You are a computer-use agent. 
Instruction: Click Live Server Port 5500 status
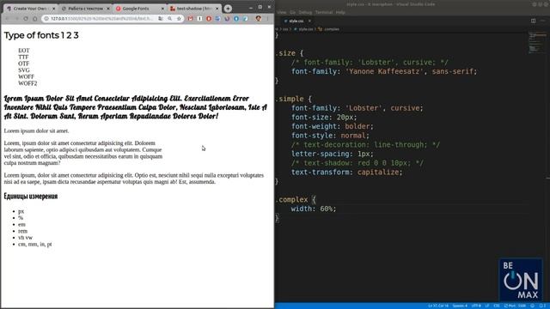[x=516, y=306]
